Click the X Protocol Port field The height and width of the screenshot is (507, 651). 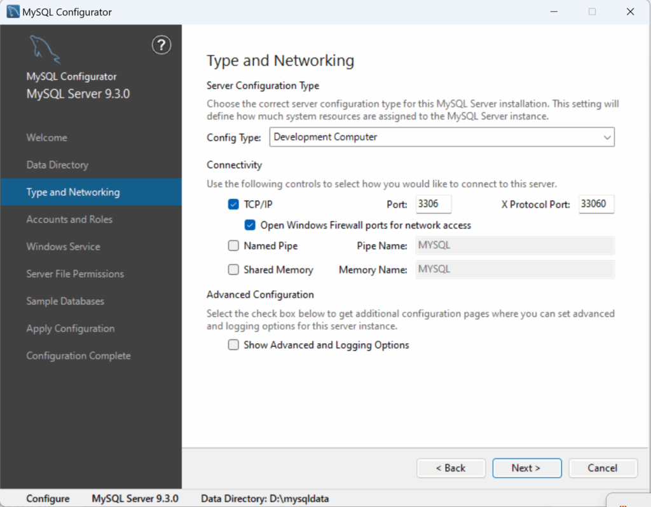[x=596, y=204]
